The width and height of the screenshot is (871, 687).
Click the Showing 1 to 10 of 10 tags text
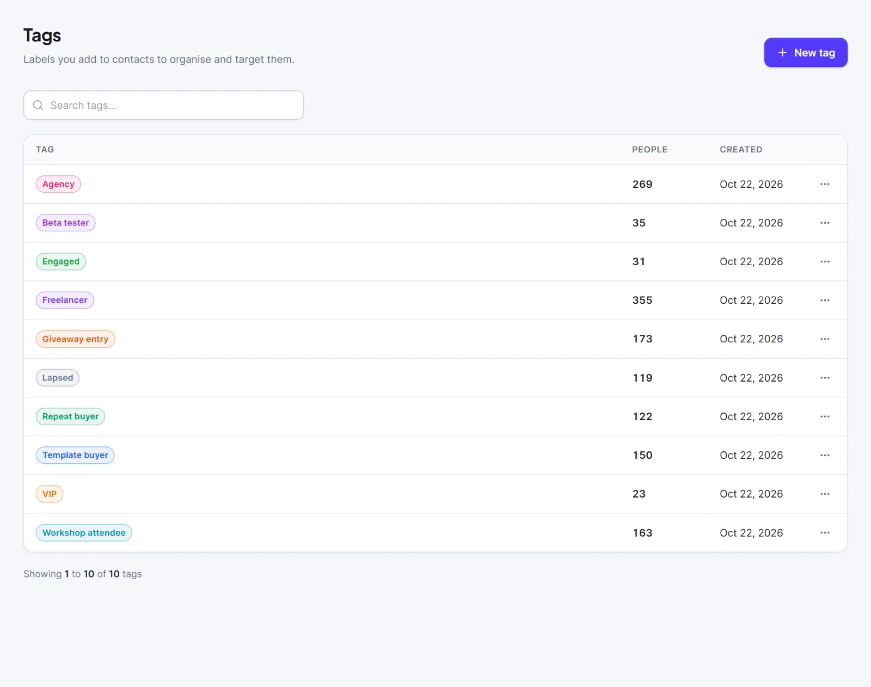tap(83, 574)
